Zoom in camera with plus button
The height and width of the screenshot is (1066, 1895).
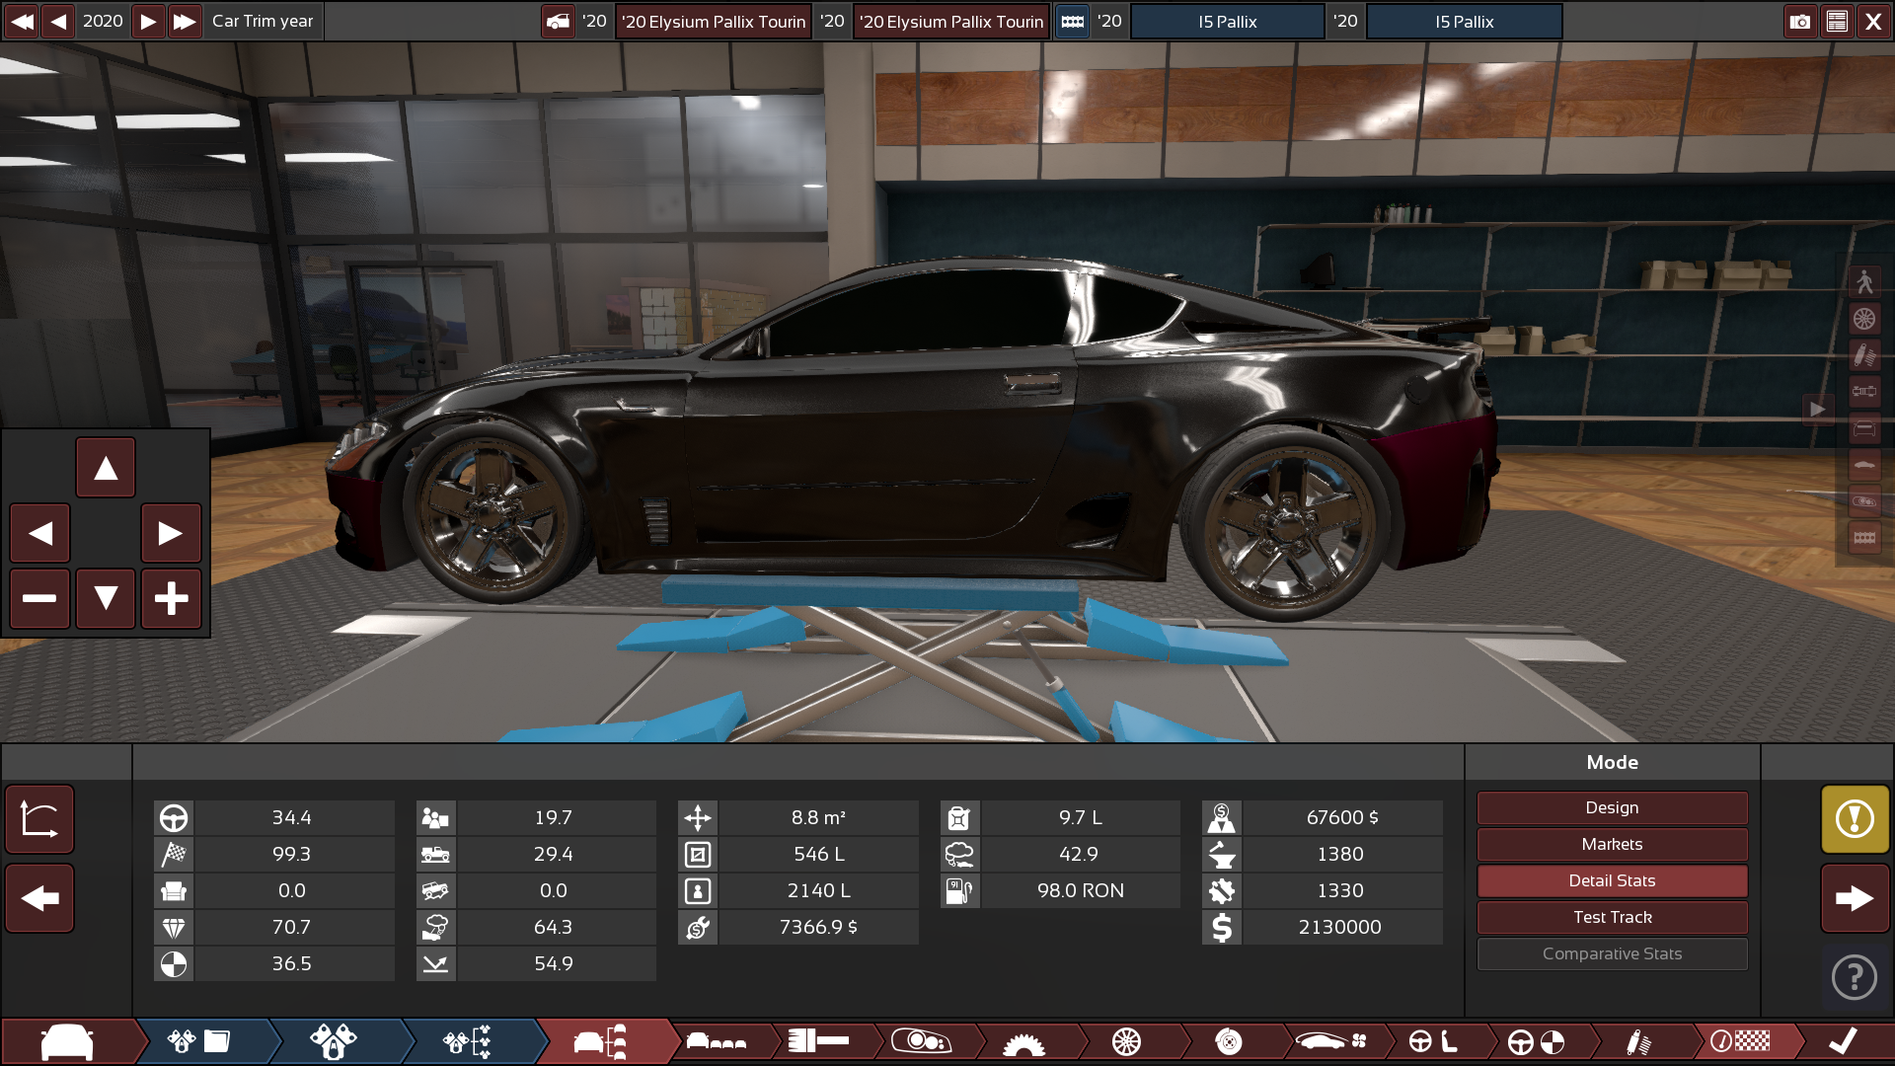[x=171, y=598]
